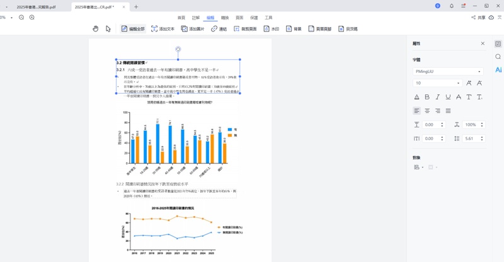Open the object align dropdown

418,167
